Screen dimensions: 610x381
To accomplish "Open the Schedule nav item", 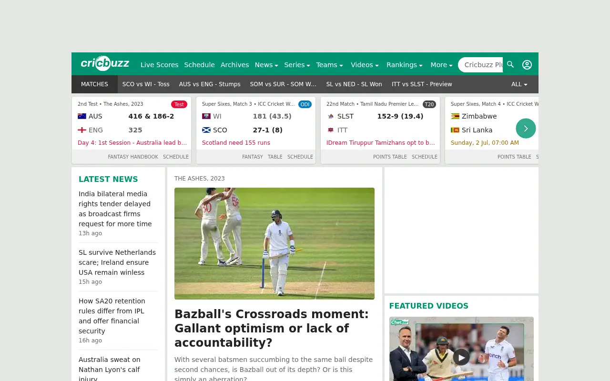I will click(x=199, y=65).
